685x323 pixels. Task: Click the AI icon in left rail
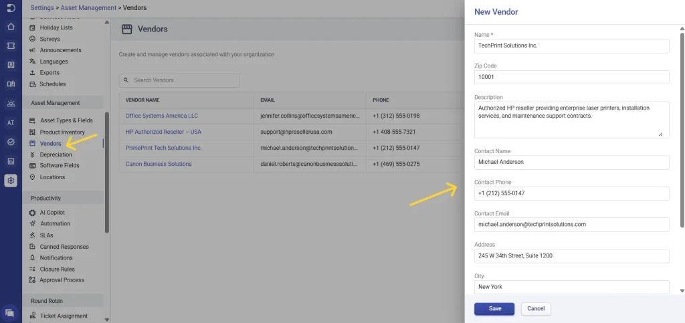click(11, 122)
